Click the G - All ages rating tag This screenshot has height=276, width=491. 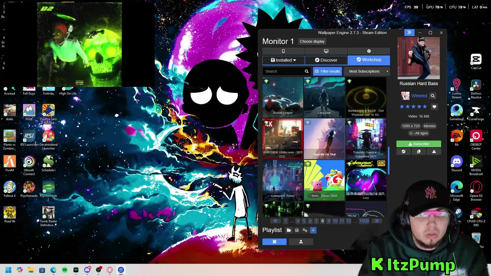[x=419, y=133]
